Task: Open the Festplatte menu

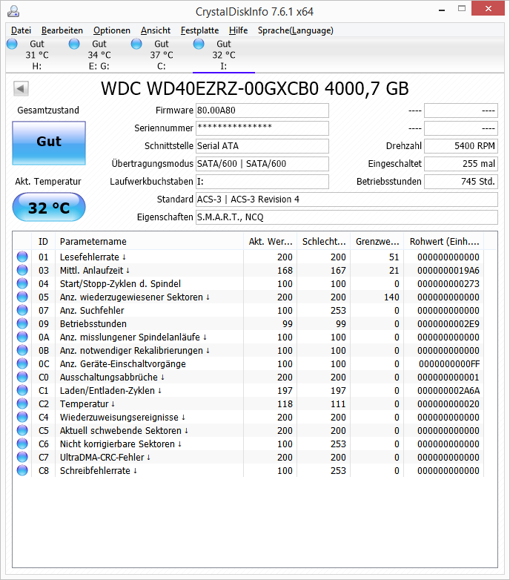Action: pos(199,30)
